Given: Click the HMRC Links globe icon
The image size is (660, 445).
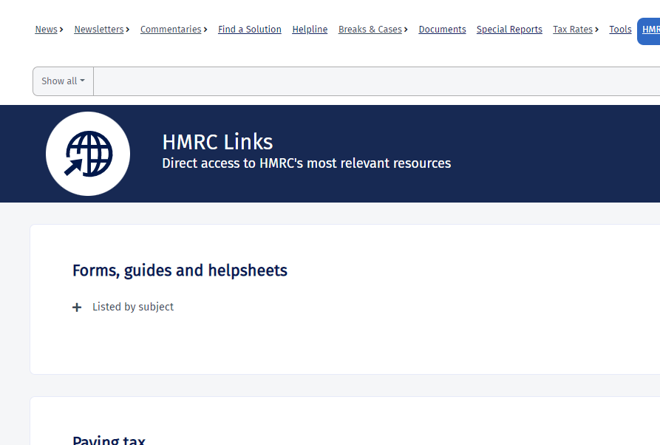Looking at the screenshot, I should point(88,154).
